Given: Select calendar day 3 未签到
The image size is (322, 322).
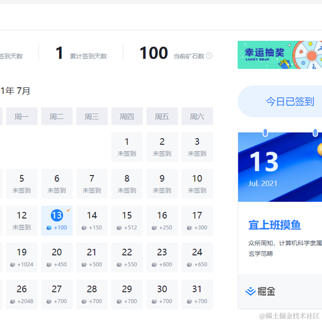Looking at the screenshot, I should (197, 147).
